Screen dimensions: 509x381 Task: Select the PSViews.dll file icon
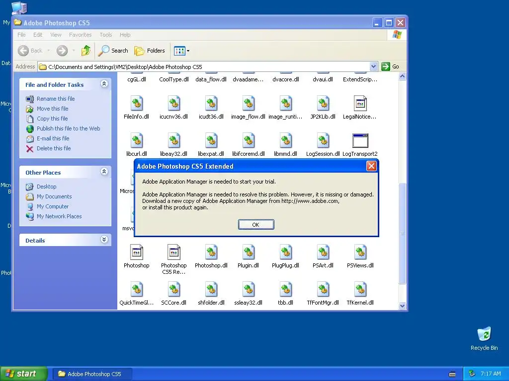pos(360,252)
